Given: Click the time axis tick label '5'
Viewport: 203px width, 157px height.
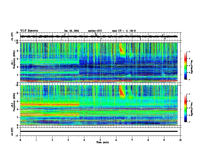Looking at the screenshot, I should [x=100, y=140].
